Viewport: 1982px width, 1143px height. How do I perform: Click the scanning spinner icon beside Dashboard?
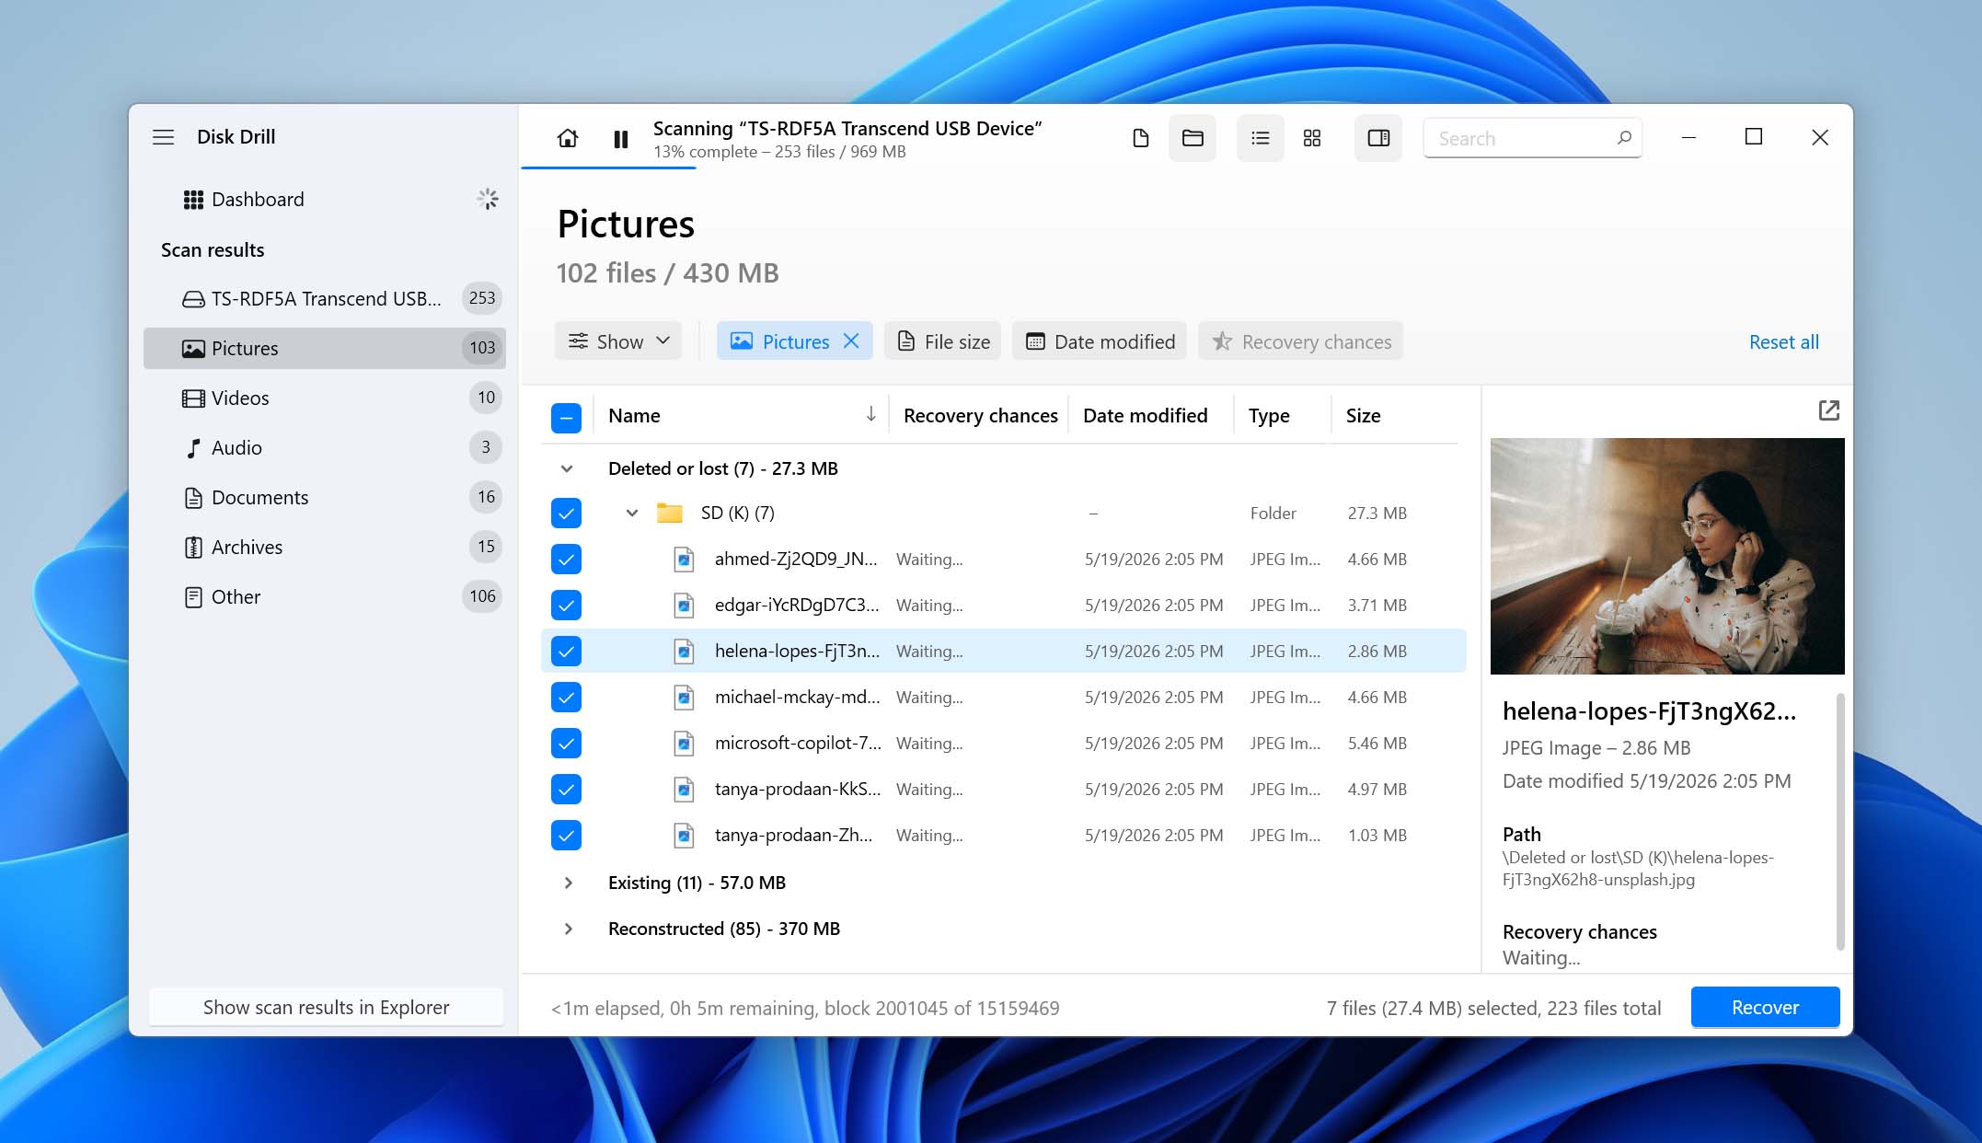(488, 199)
